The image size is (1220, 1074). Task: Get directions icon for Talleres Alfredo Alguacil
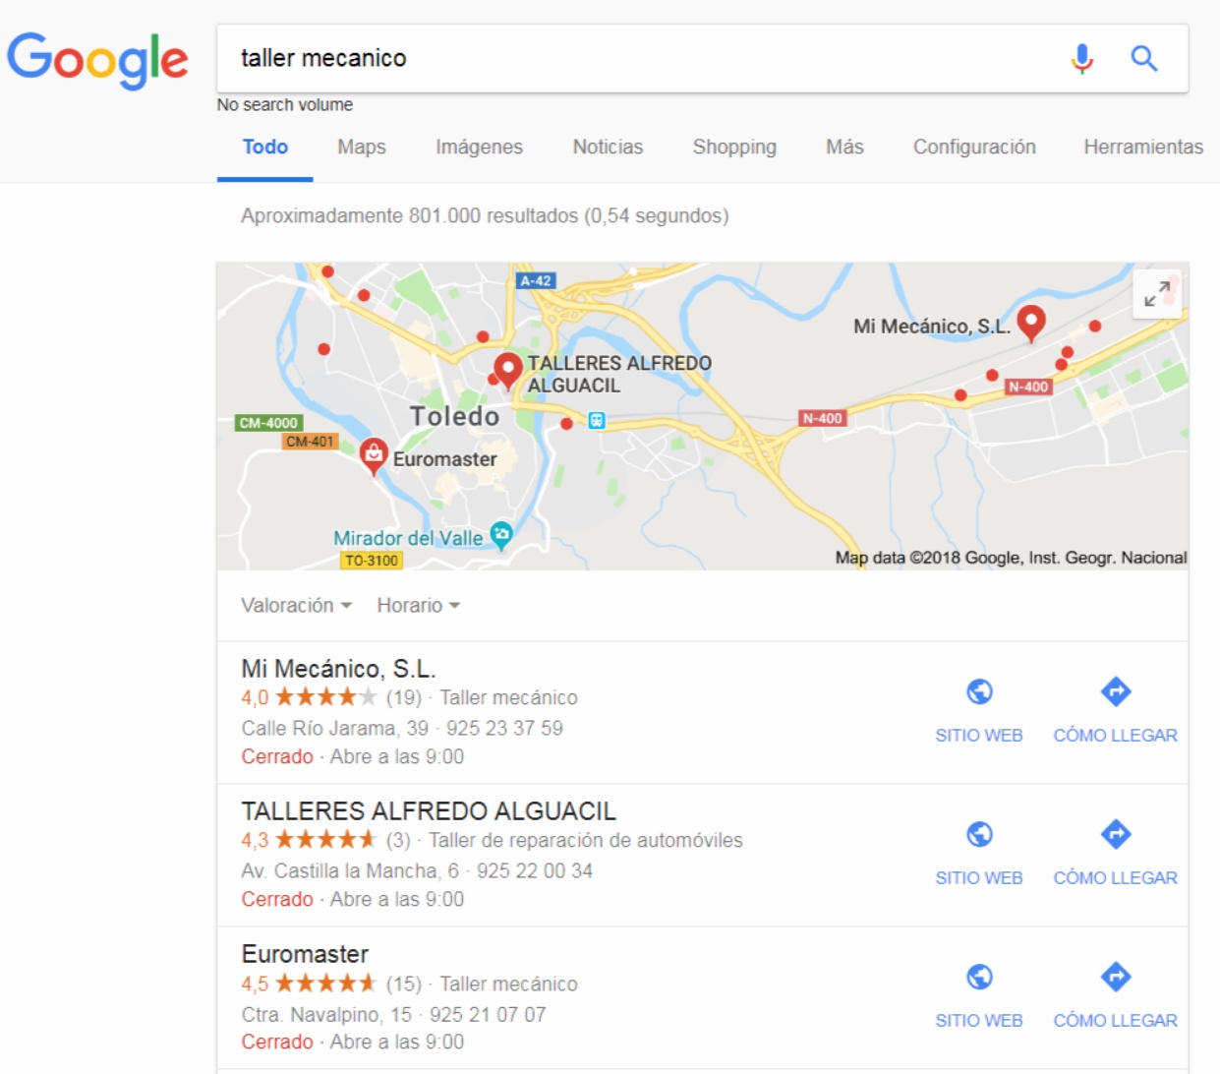(1116, 834)
